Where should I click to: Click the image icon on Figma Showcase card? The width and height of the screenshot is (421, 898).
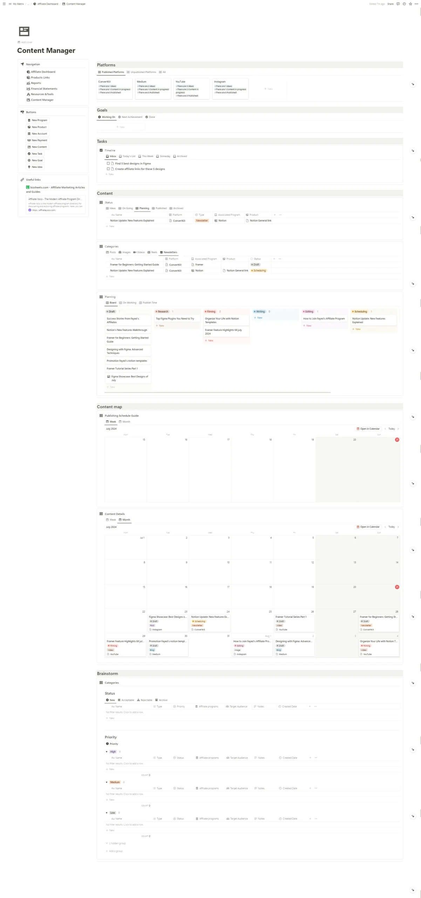pos(109,376)
